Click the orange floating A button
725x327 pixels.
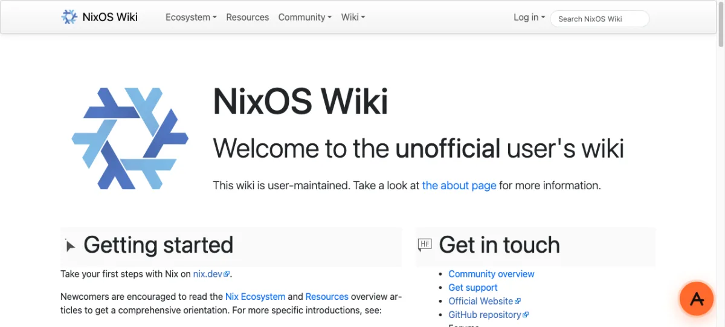point(697,299)
